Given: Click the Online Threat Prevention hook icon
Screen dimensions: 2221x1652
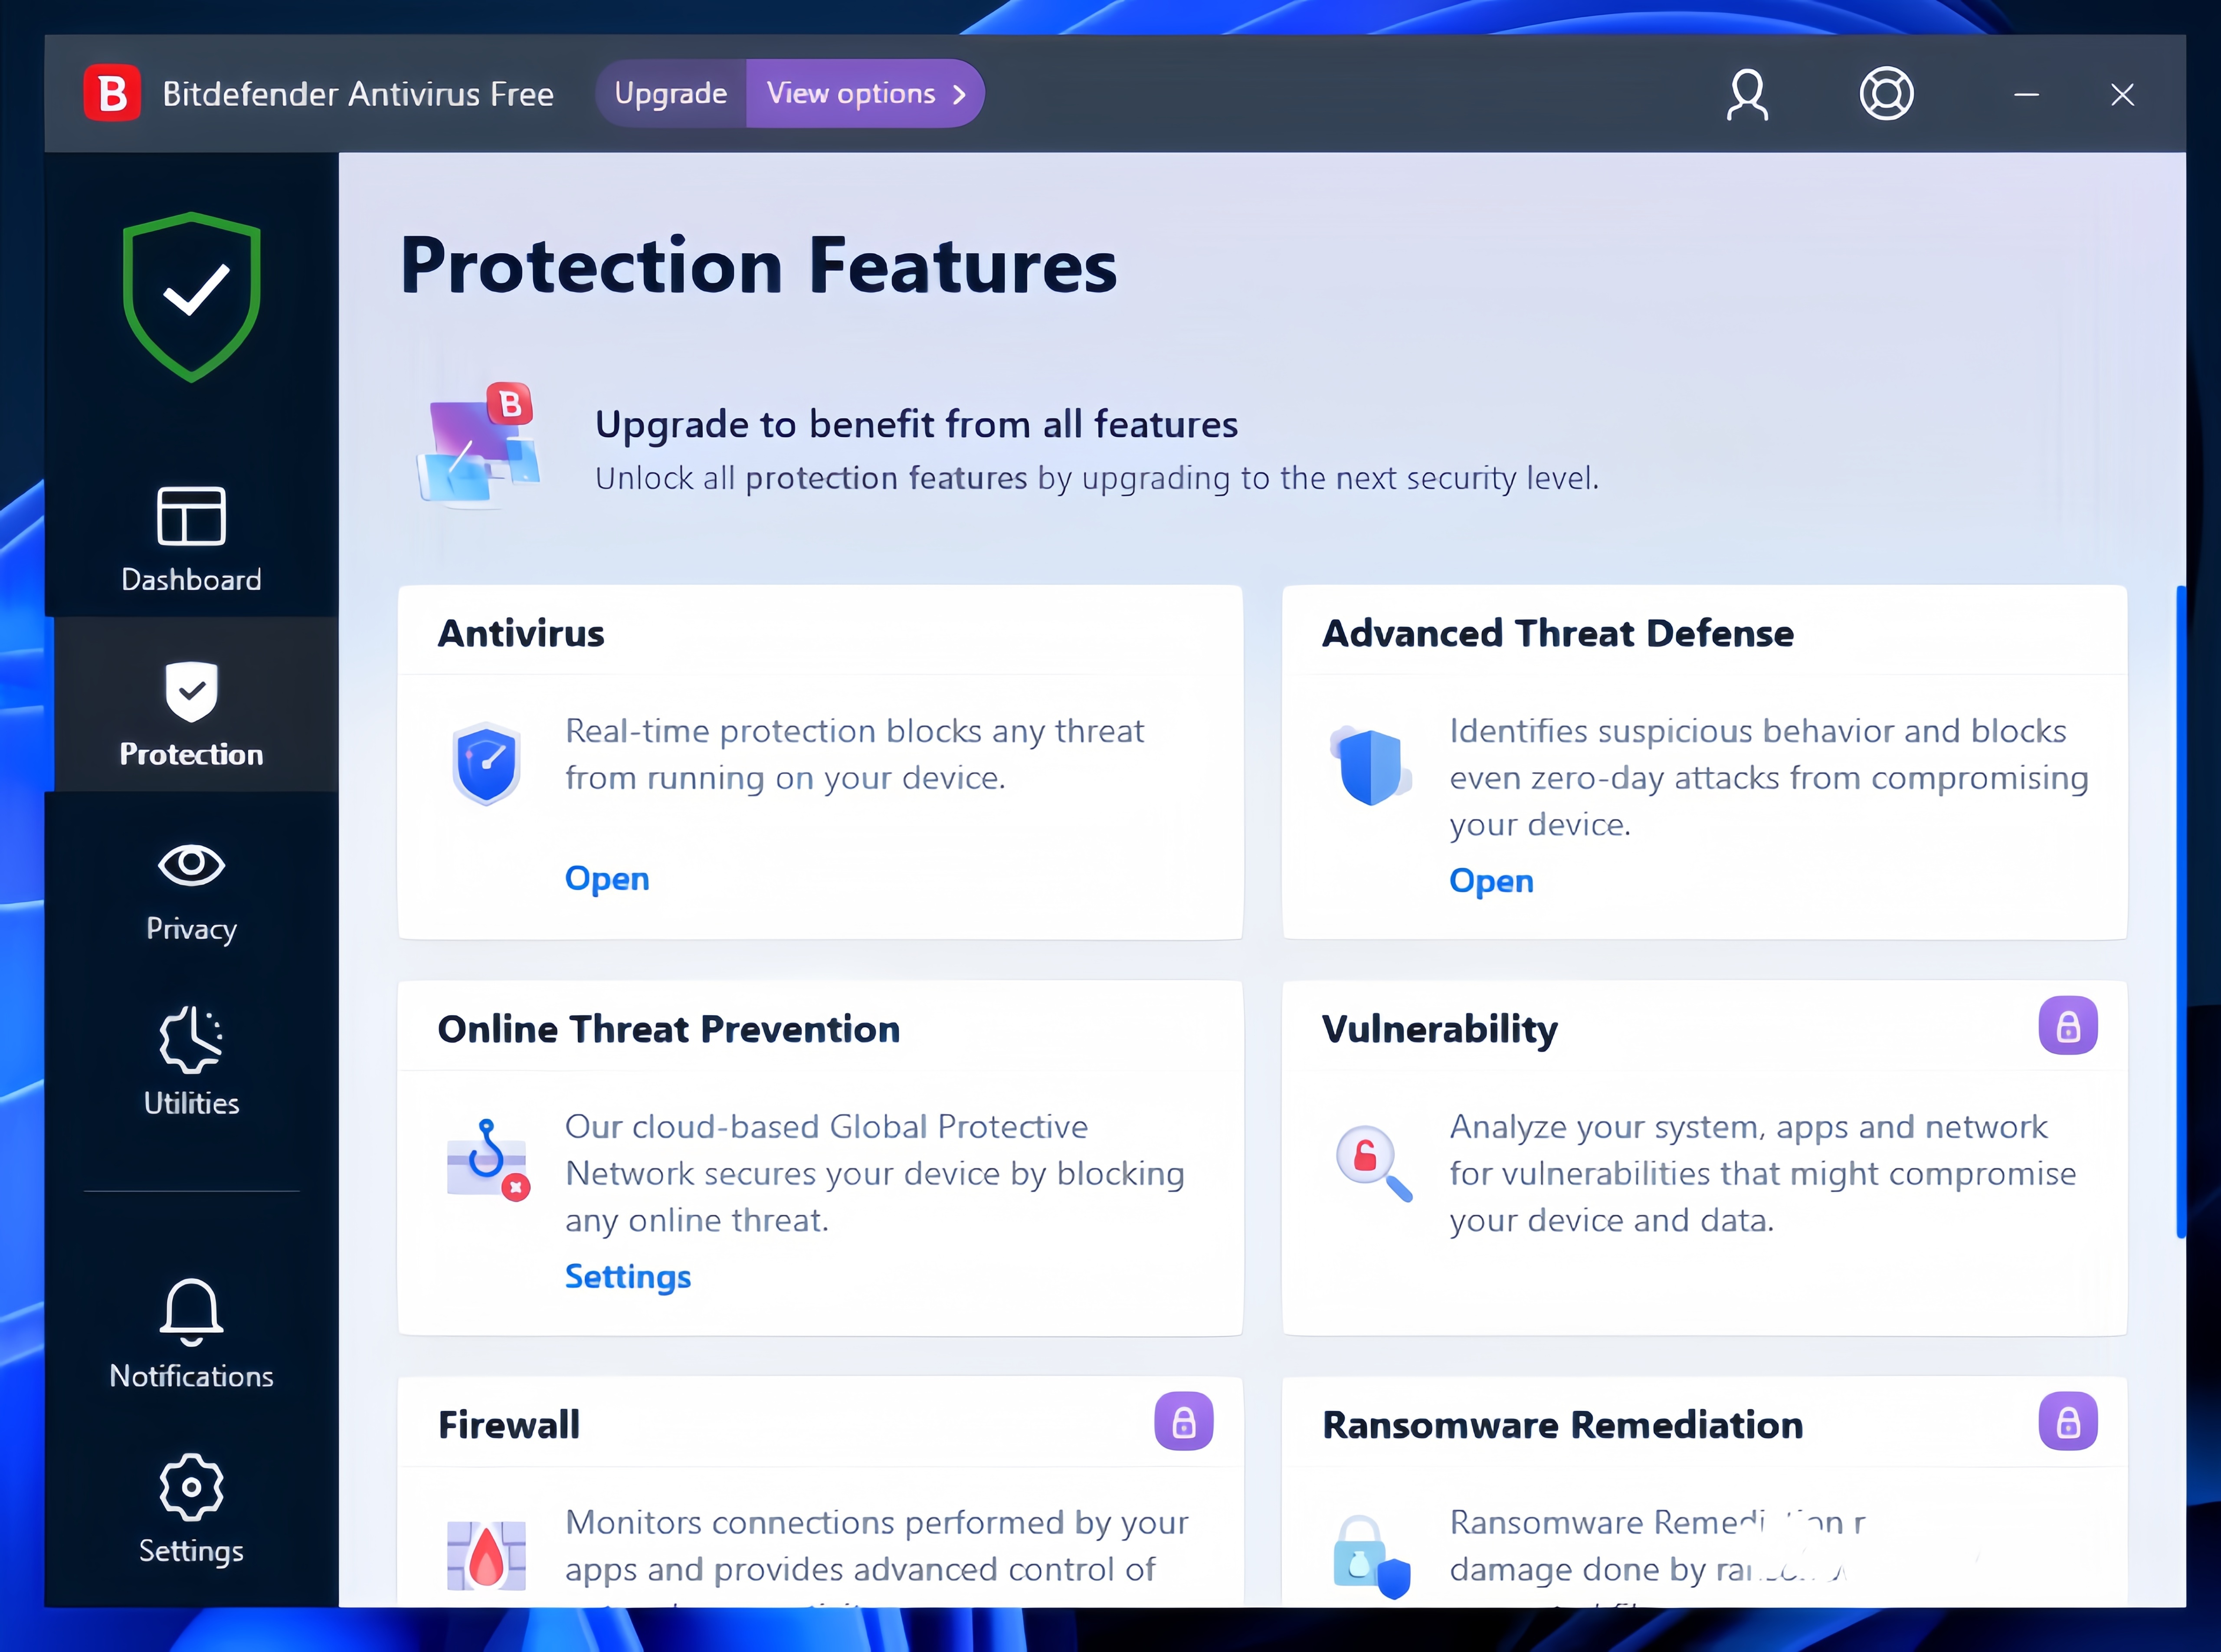Looking at the screenshot, I should (487, 1160).
